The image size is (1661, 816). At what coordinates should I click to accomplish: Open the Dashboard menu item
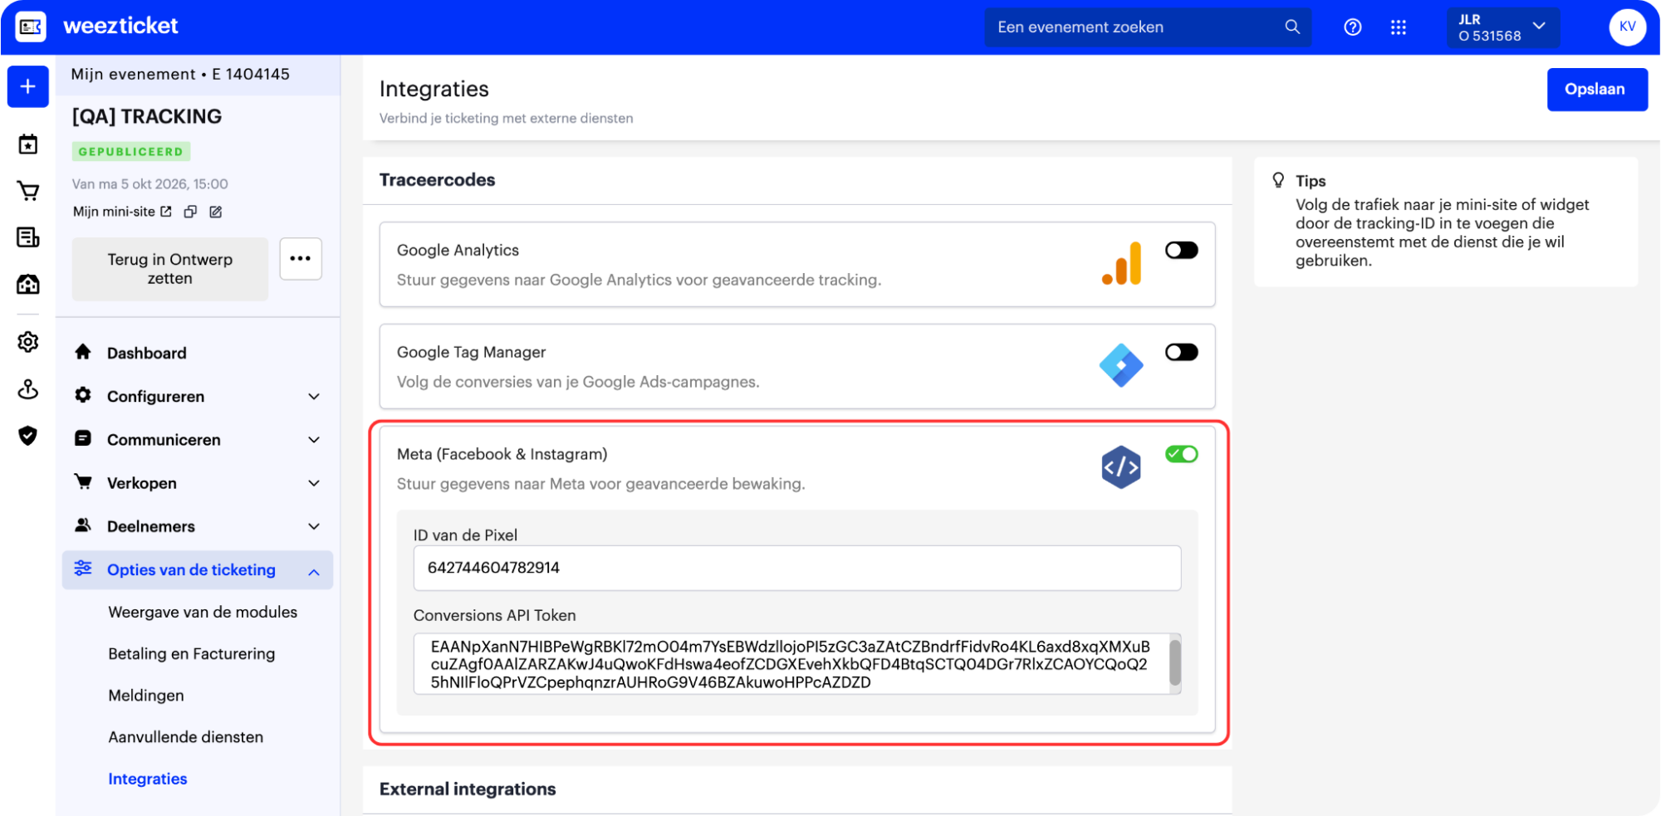click(x=147, y=354)
